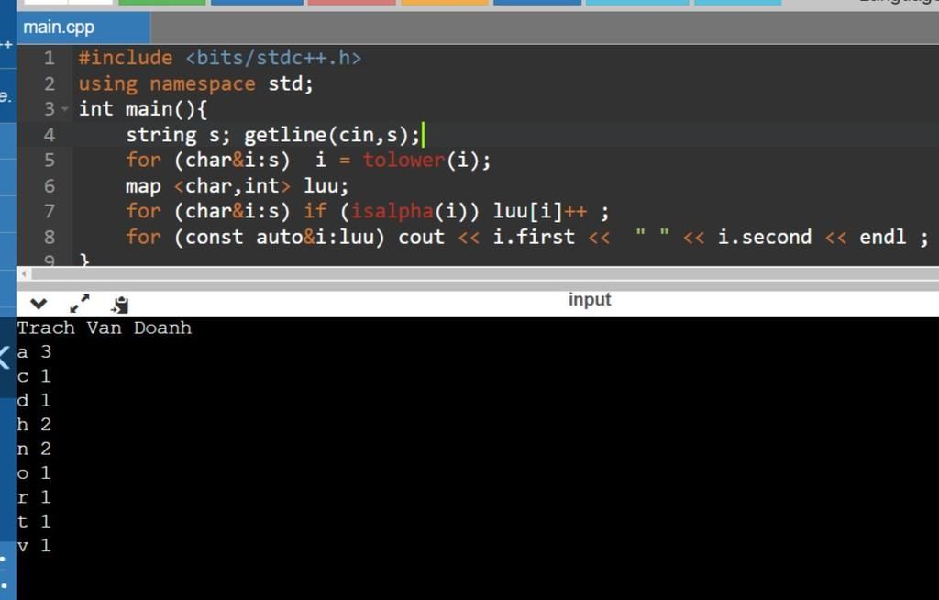
Task: Click output line 'd 1'
Action: coord(34,400)
